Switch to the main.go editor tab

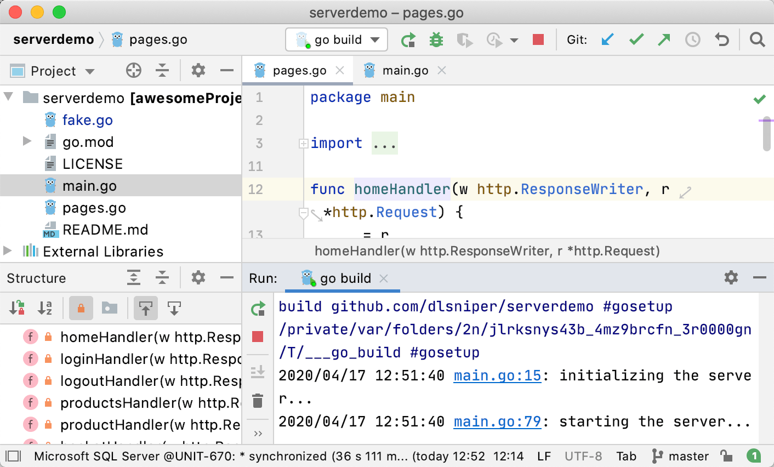tap(404, 70)
